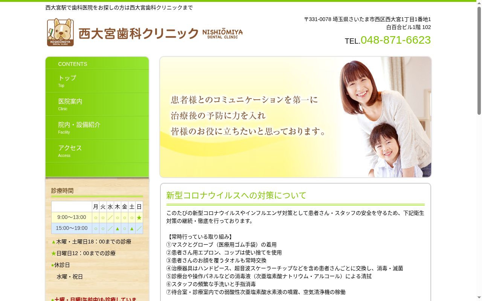Image resolution: width=482 pixels, height=301 pixels.
Task: Select the アクセス Access menu item
Action: (x=97, y=151)
